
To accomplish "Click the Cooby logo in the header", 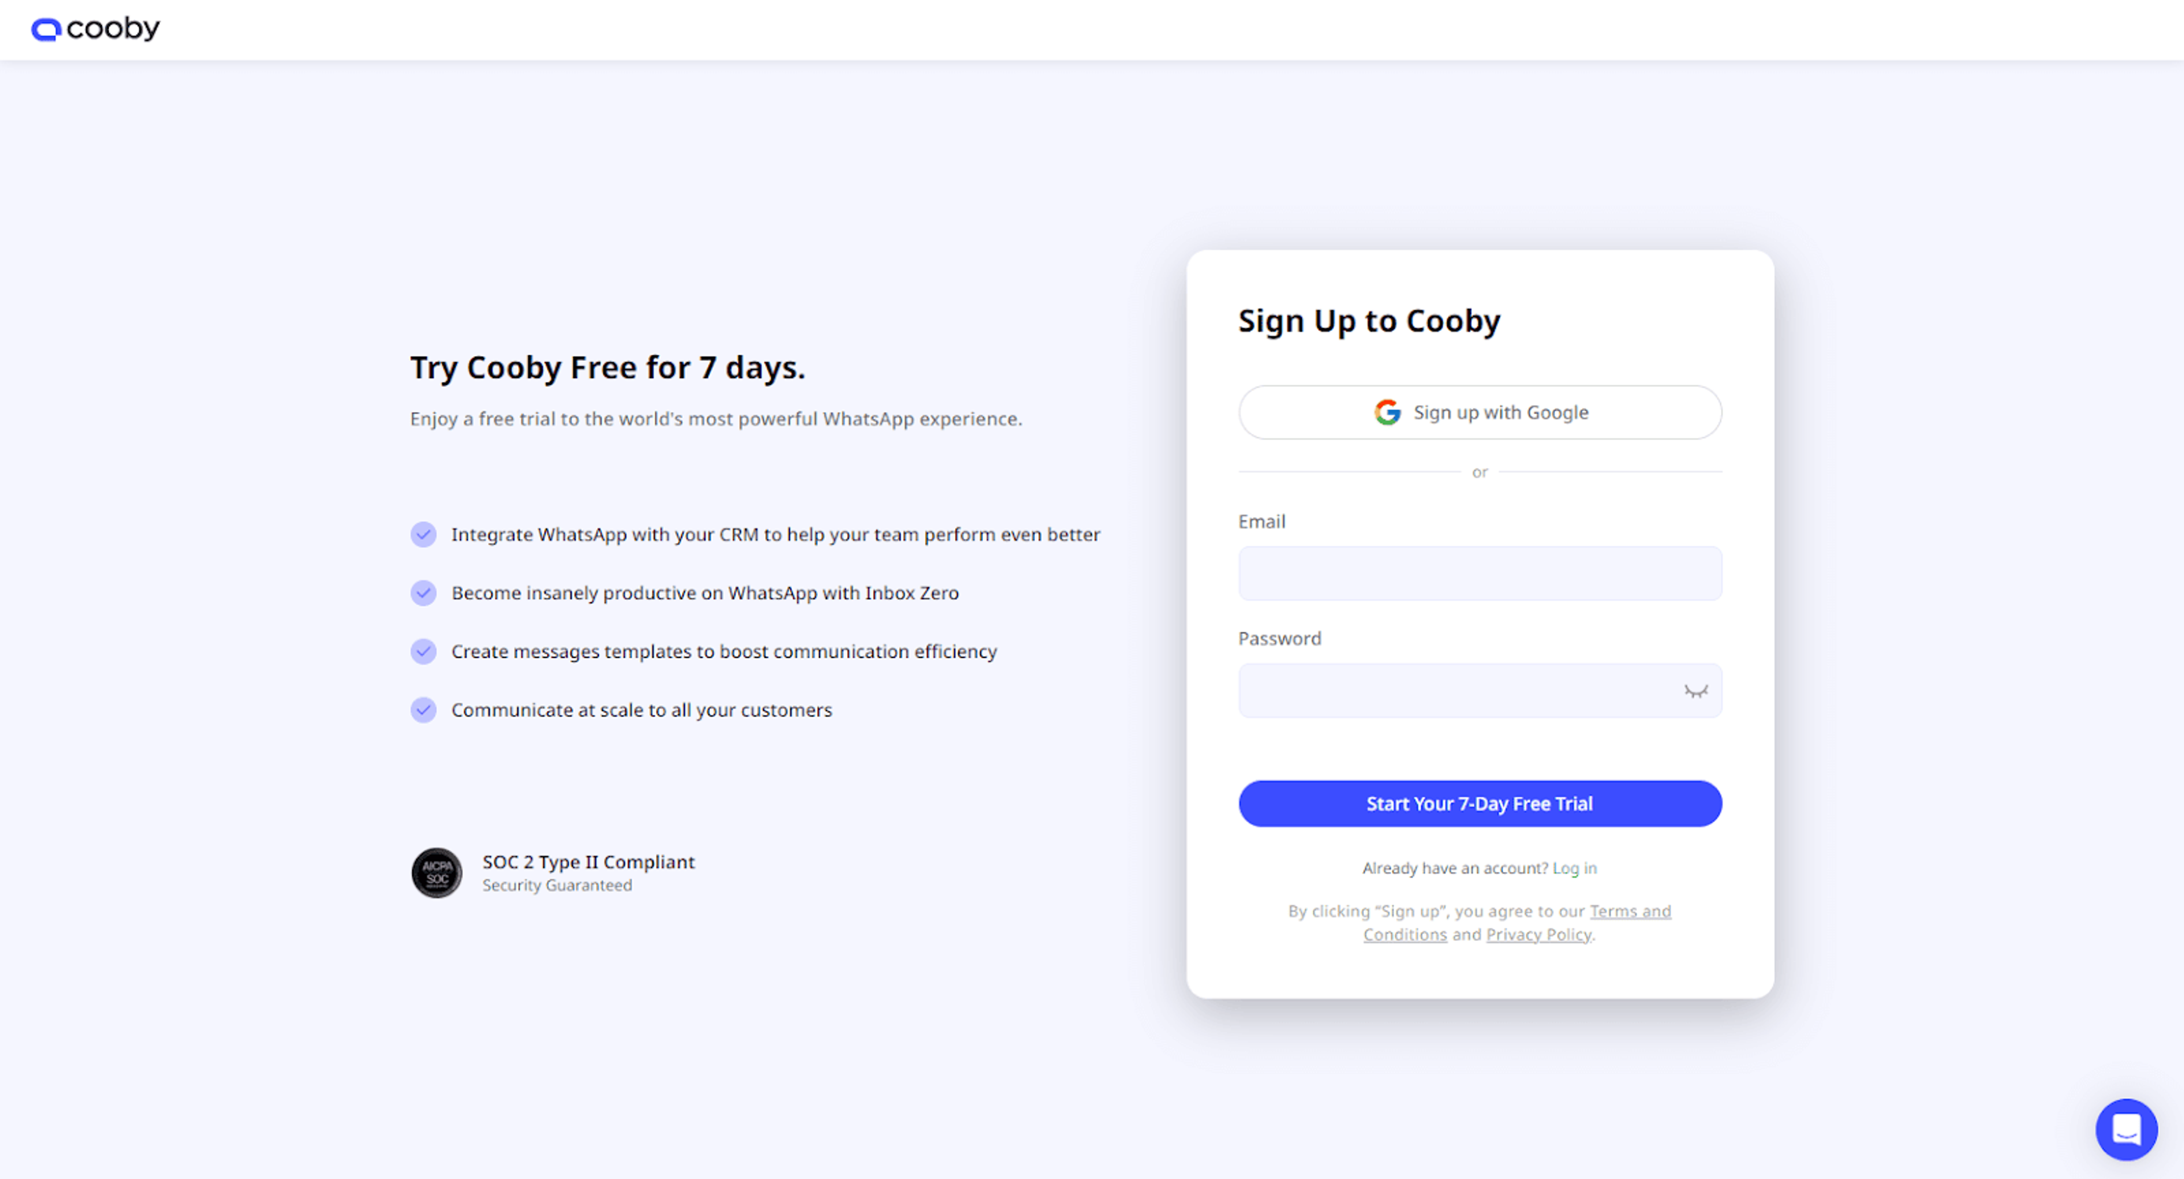I will click(95, 29).
